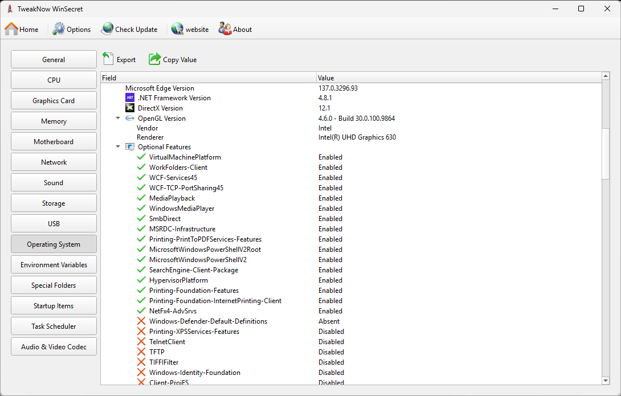Show the Memory section
The height and width of the screenshot is (396, 621).
tap(54, 121)
